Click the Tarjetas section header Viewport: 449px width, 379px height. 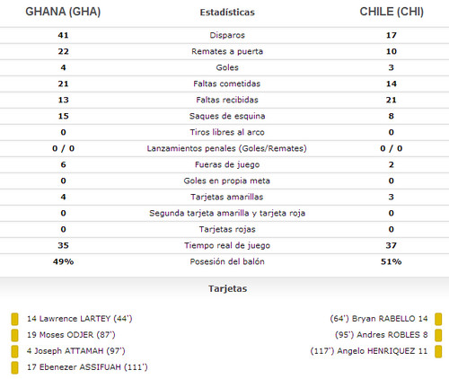tap(227, 288)
